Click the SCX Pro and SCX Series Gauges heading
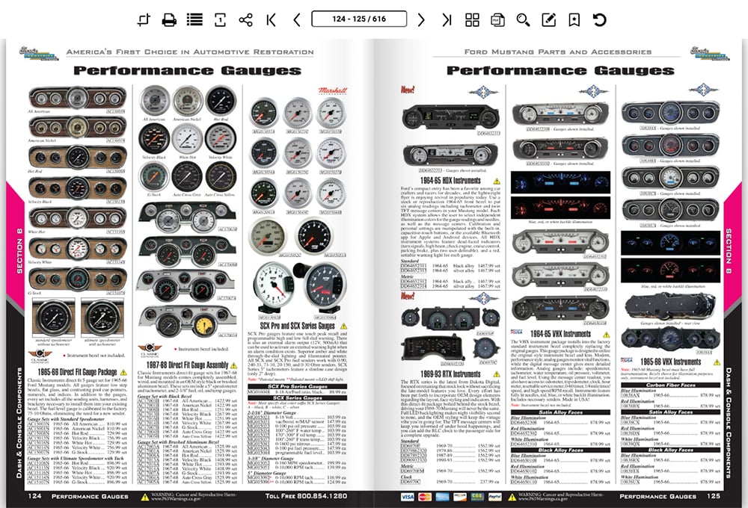This screenshot has width=748, height=508. tap(297, 326)
